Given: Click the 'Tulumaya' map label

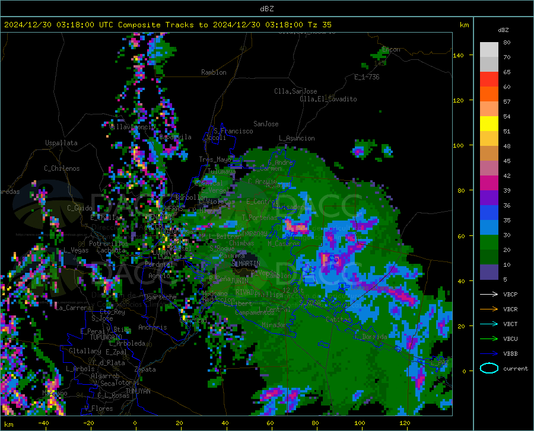Looking at the screenshot, I should [222, 171].
